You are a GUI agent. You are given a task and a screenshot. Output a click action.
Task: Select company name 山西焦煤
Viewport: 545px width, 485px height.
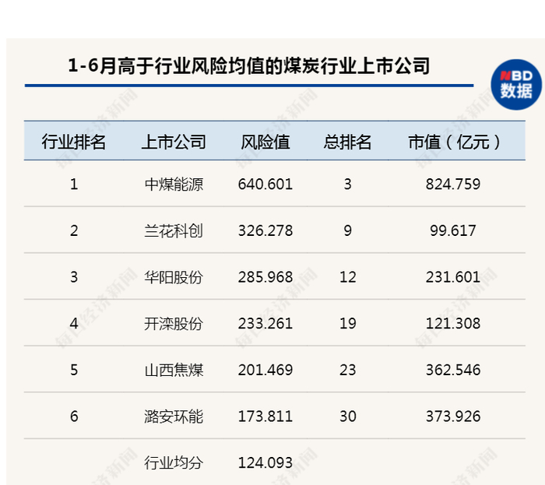[x=174, y=370]
